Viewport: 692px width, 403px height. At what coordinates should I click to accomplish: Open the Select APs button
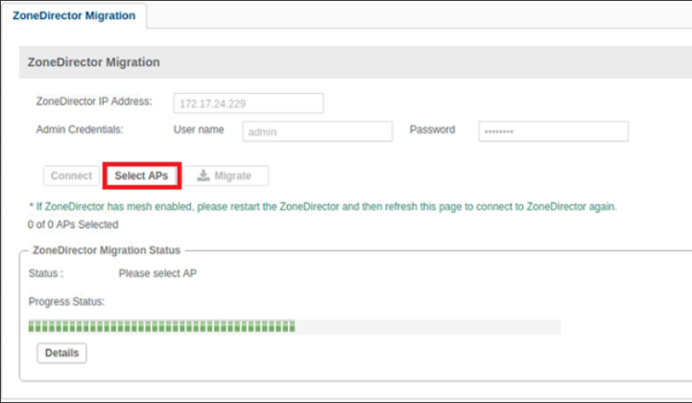(141, 176)
